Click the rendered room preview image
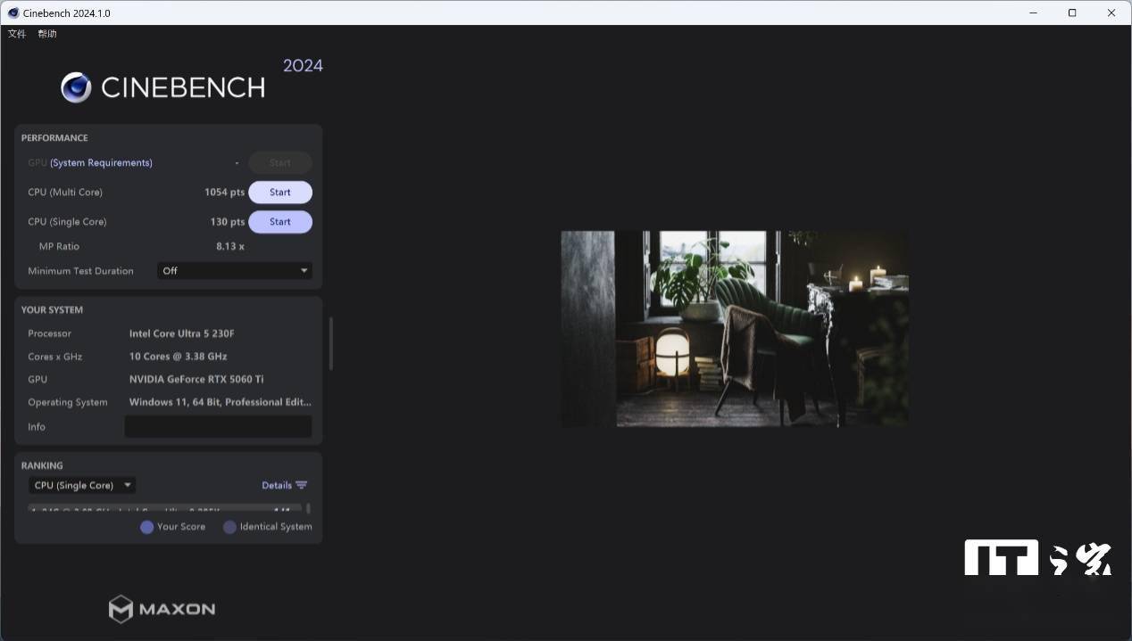Image resolution: width=1132 pixels, height=641 pixels. pyautogui.click(x=734, y=329)
